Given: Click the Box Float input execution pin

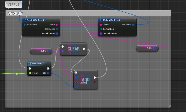Looking at the screenshot, I should (30, 69).
